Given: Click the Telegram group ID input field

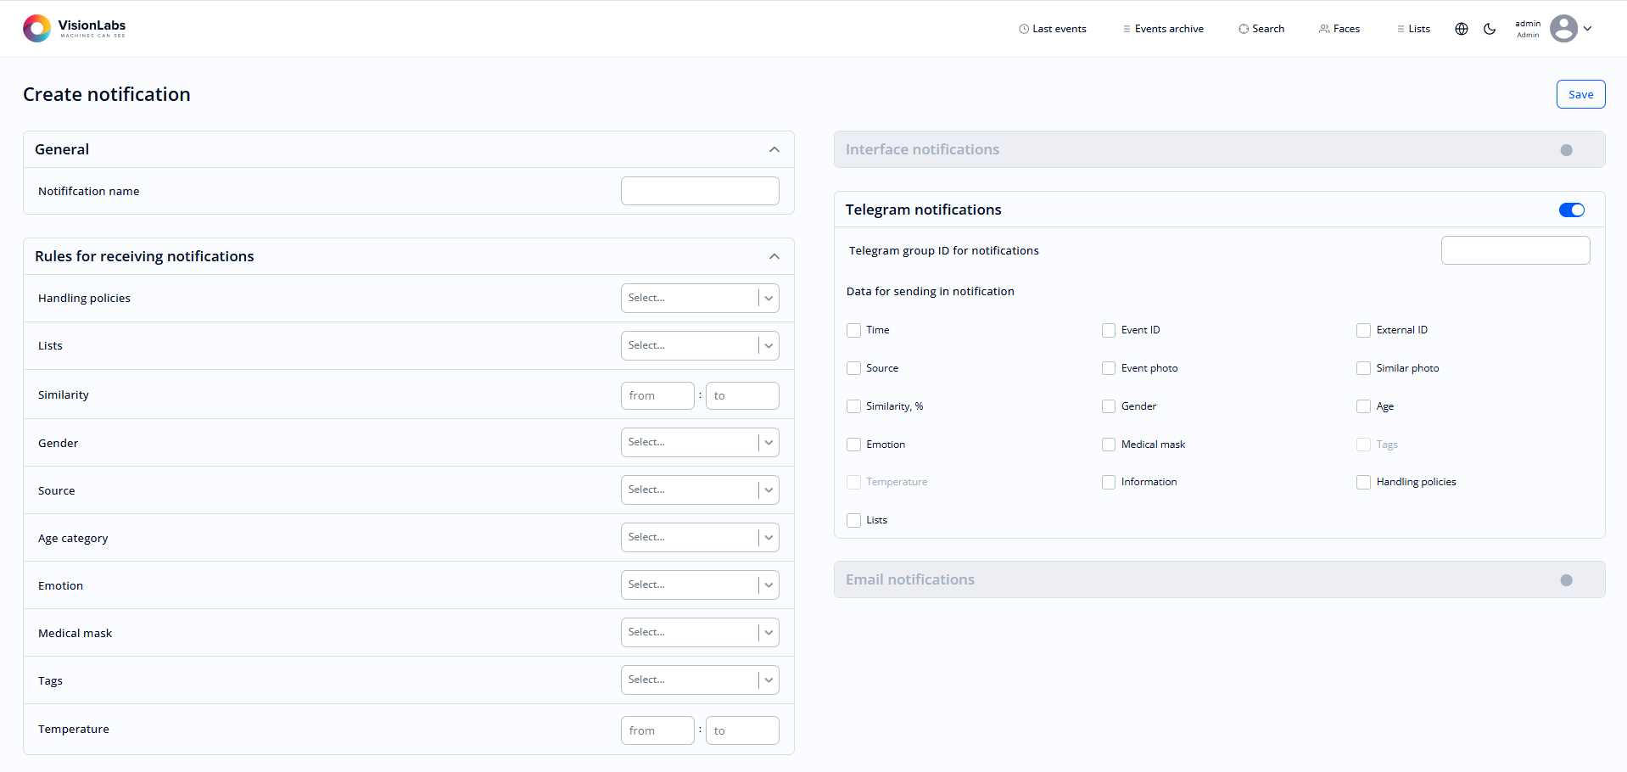Looking at the screenshot, I should pos(1515,250).
